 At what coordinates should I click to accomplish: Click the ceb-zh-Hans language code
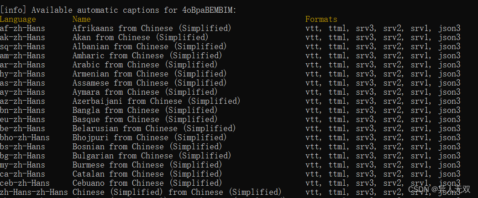[25, 184]
